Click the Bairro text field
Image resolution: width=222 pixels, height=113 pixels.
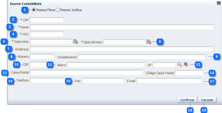[x=106, y=65]
